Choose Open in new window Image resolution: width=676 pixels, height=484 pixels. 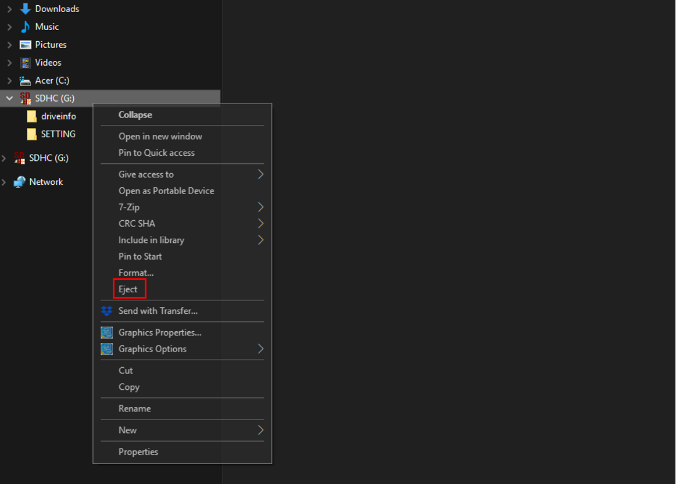point(160,136)
